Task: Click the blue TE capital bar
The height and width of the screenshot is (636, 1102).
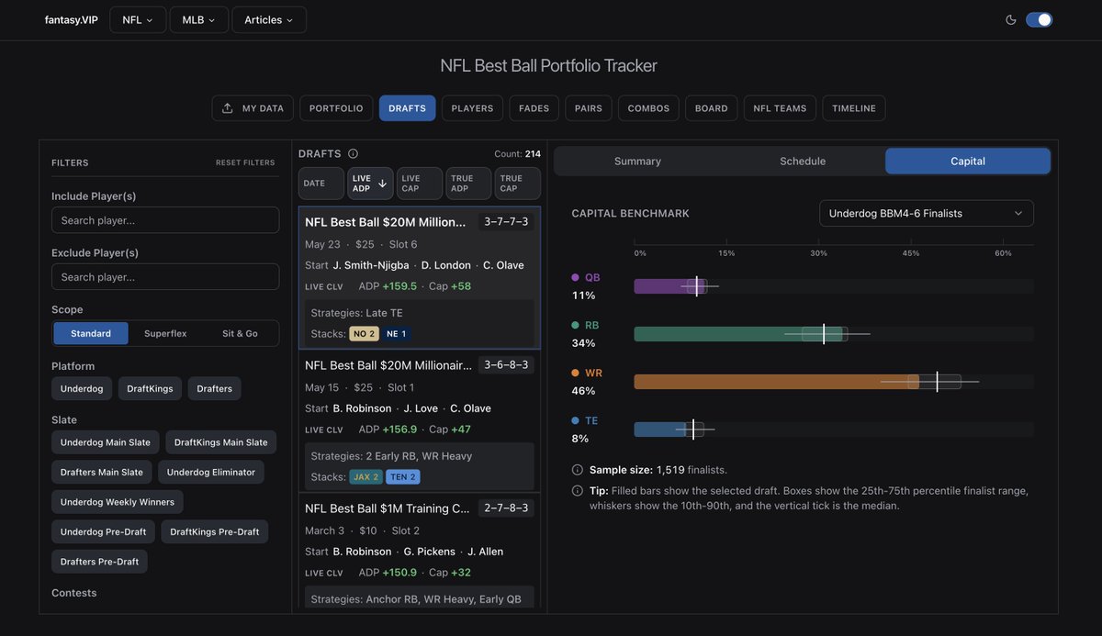Action: pos(659,430)
